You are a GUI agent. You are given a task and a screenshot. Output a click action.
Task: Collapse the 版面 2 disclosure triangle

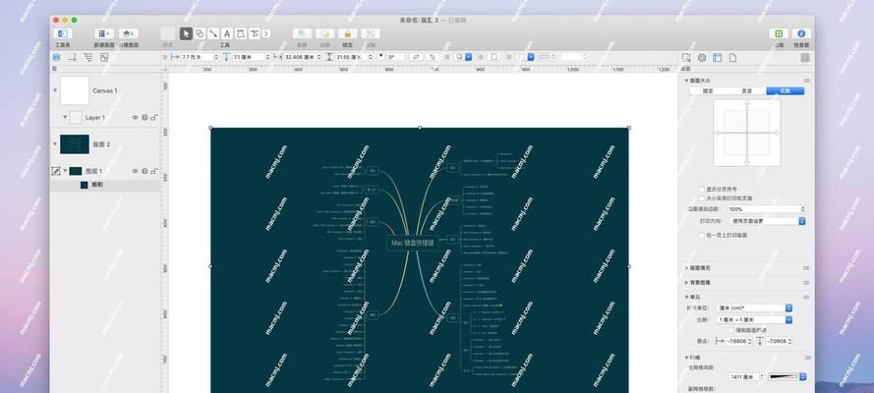(55, 143)
